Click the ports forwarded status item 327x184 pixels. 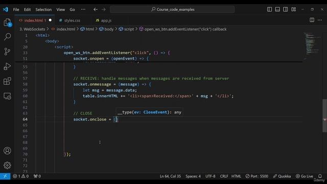37,176
